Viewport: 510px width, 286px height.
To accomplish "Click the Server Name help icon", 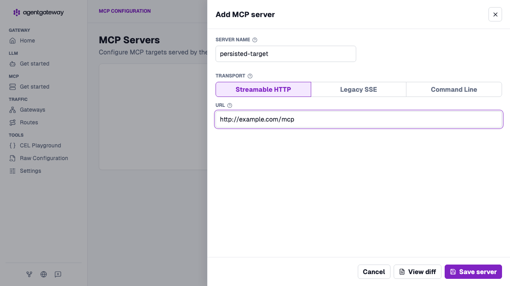I will [x=255, y=40].
